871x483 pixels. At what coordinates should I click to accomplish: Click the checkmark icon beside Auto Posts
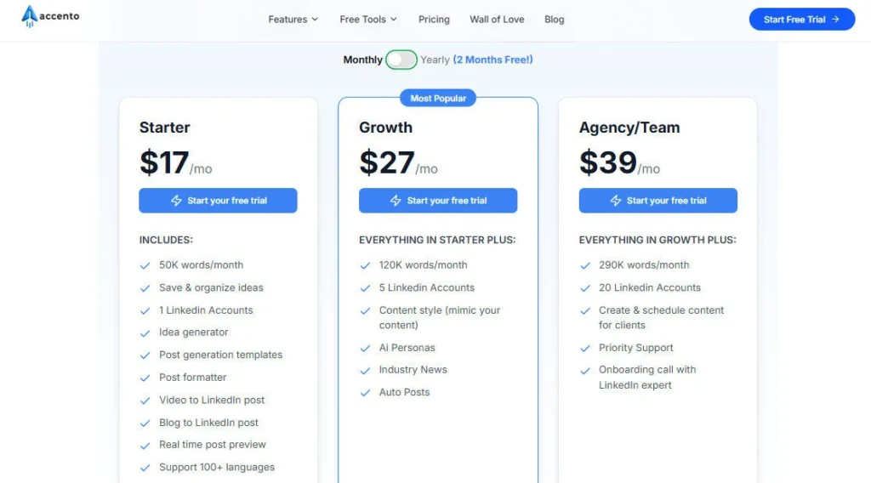point(365,393)
